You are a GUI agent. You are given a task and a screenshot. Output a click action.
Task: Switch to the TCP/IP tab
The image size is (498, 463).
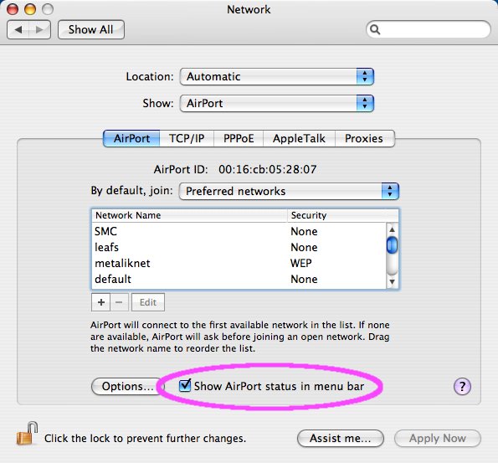[187, 138]
